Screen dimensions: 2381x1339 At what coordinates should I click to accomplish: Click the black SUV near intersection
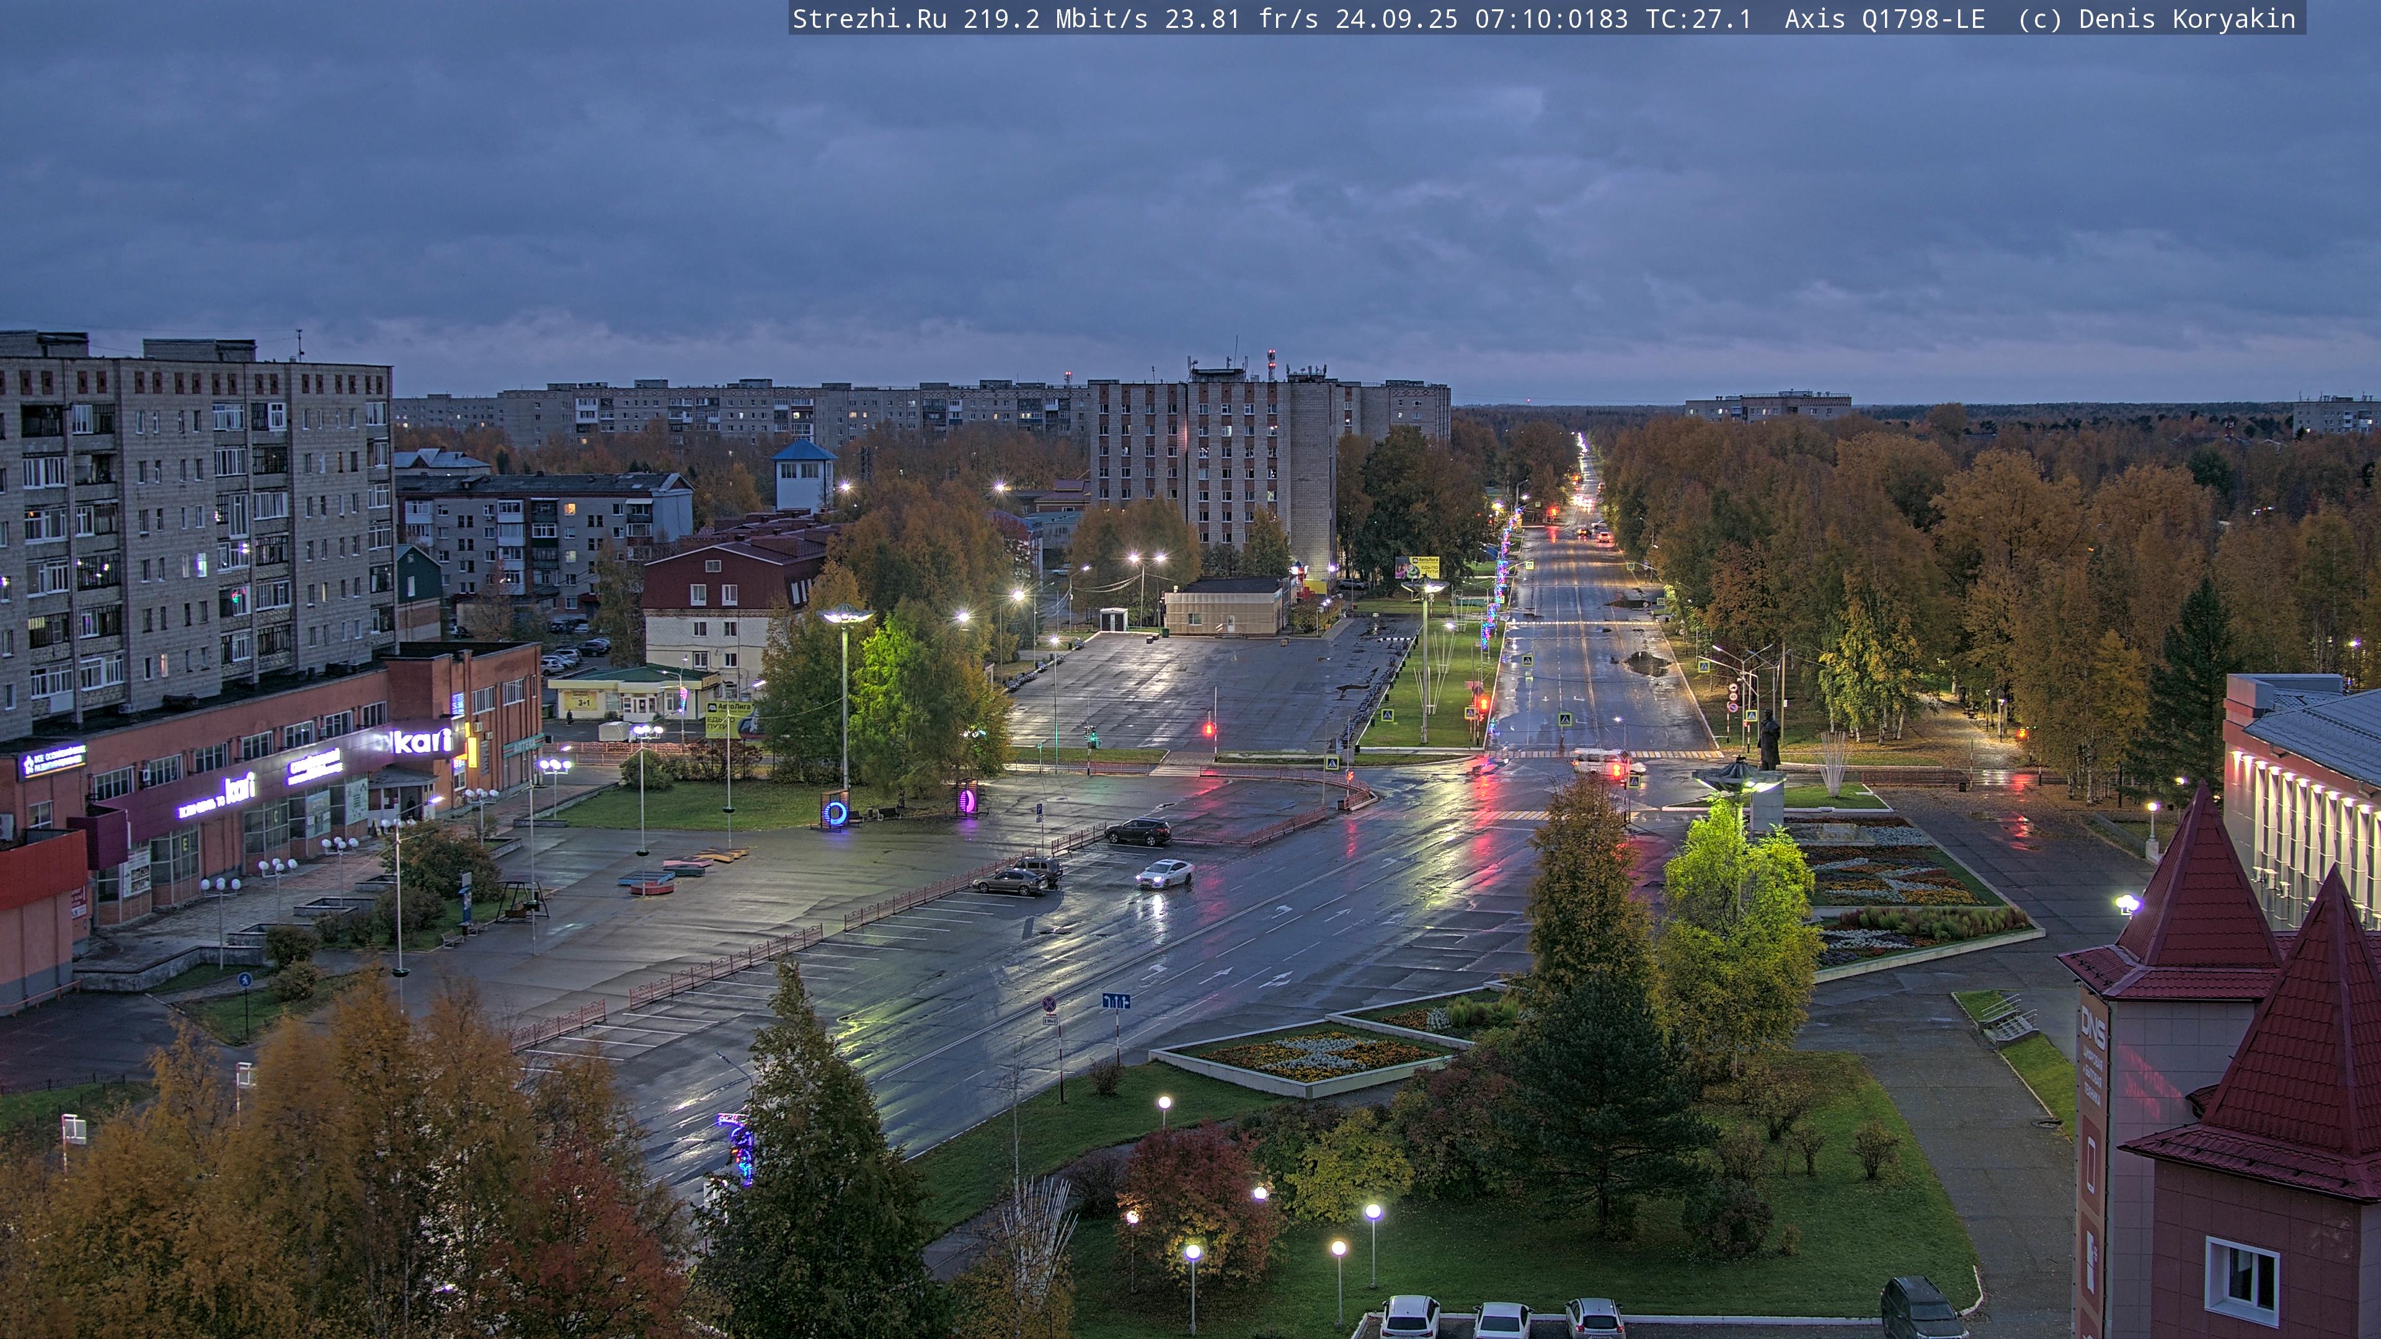point(1138,832)
